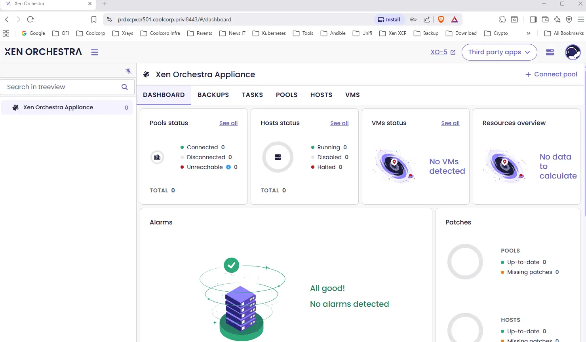
Task: Click the bookmark page icon
Action: tap(94, 19)
